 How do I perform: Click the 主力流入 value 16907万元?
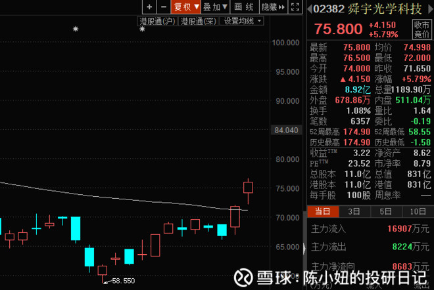pyautogui.click(x=408, y=229)
